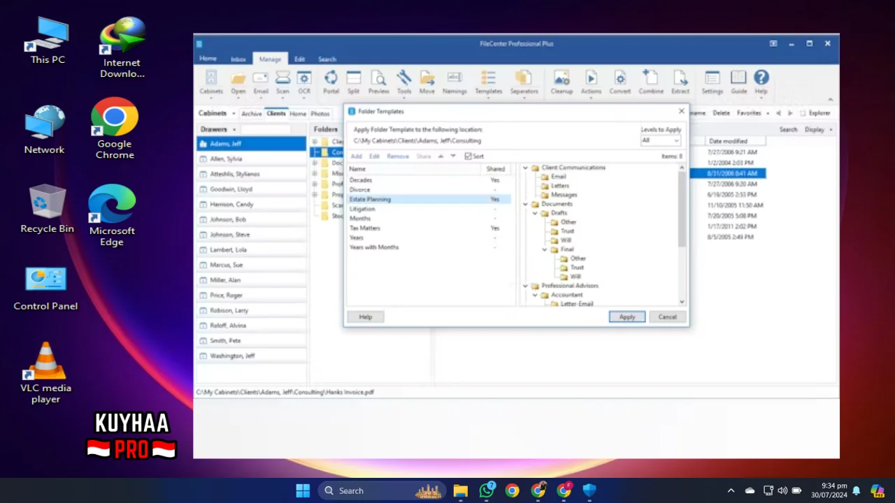
Task: Launch Google Chrome desktop shortcut
Action: [x=115, y=128]
